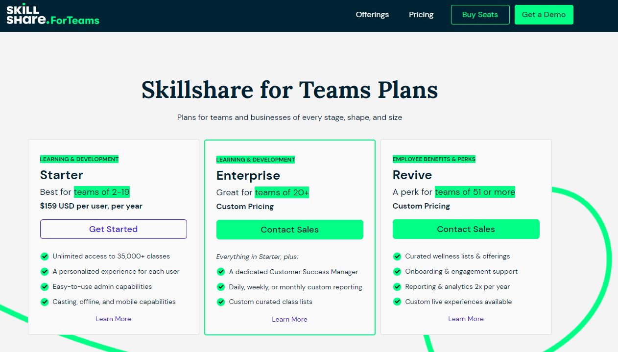Click the Skillshare for Teams Plans title

pos(290,90)
